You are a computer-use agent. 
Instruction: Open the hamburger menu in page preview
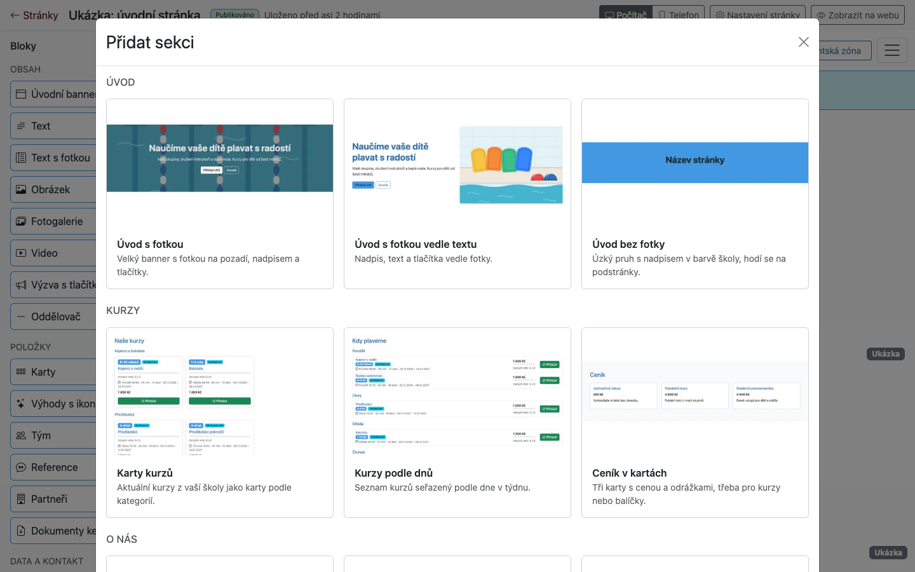click(892, 50)
